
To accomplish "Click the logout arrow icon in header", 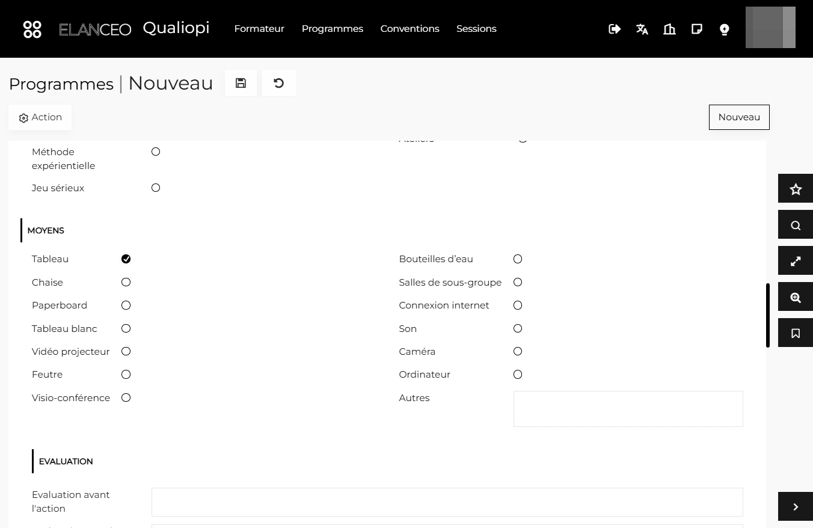I will tap(615, 29).
